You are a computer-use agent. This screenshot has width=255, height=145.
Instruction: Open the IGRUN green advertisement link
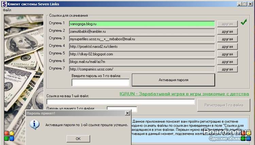[x=184, y=94]
